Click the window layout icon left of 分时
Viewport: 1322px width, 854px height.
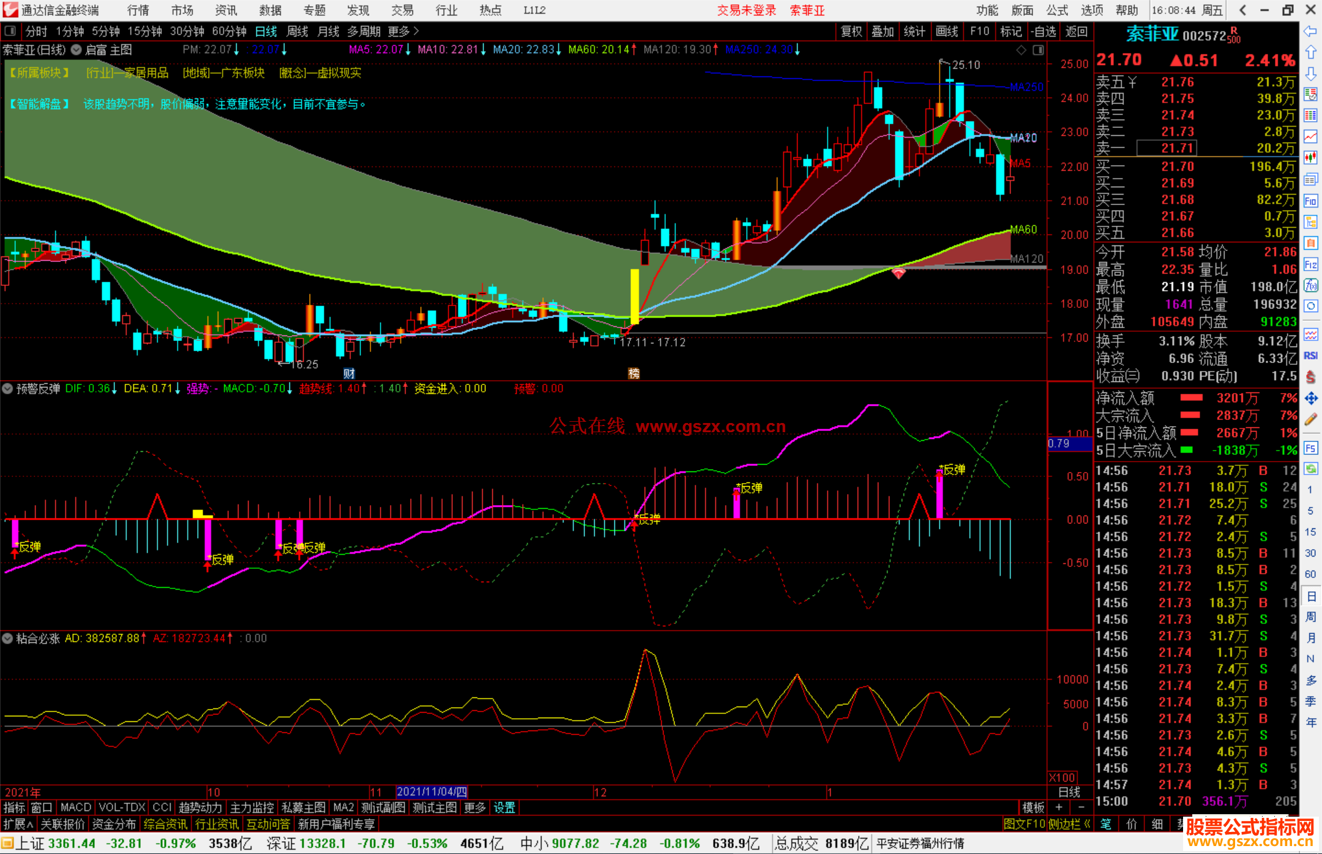point(10,31)
